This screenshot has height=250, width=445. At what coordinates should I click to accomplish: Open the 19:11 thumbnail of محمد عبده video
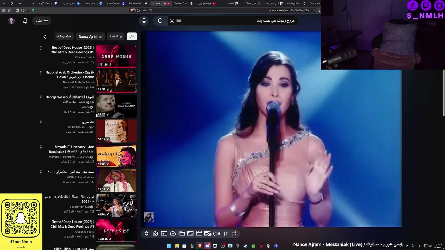coord(116,181)
